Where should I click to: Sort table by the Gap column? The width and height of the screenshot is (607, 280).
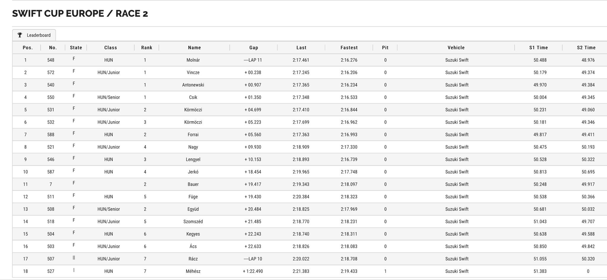254,47
